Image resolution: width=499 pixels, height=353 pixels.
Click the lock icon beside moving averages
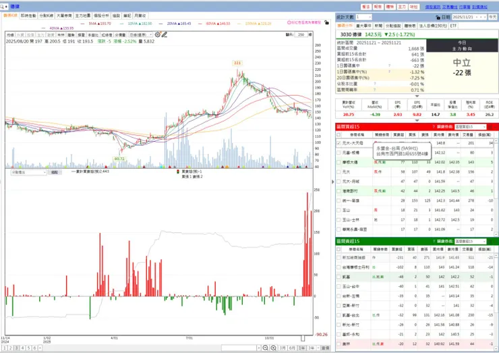click(326, 22)
